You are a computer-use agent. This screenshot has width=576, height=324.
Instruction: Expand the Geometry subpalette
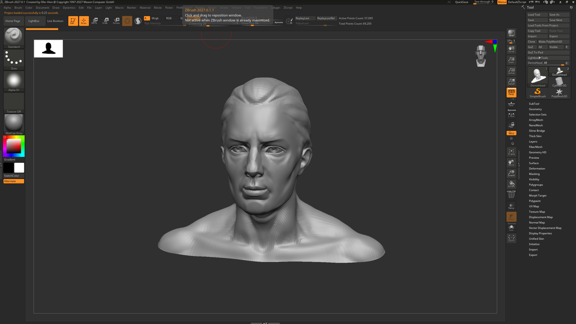535,109
